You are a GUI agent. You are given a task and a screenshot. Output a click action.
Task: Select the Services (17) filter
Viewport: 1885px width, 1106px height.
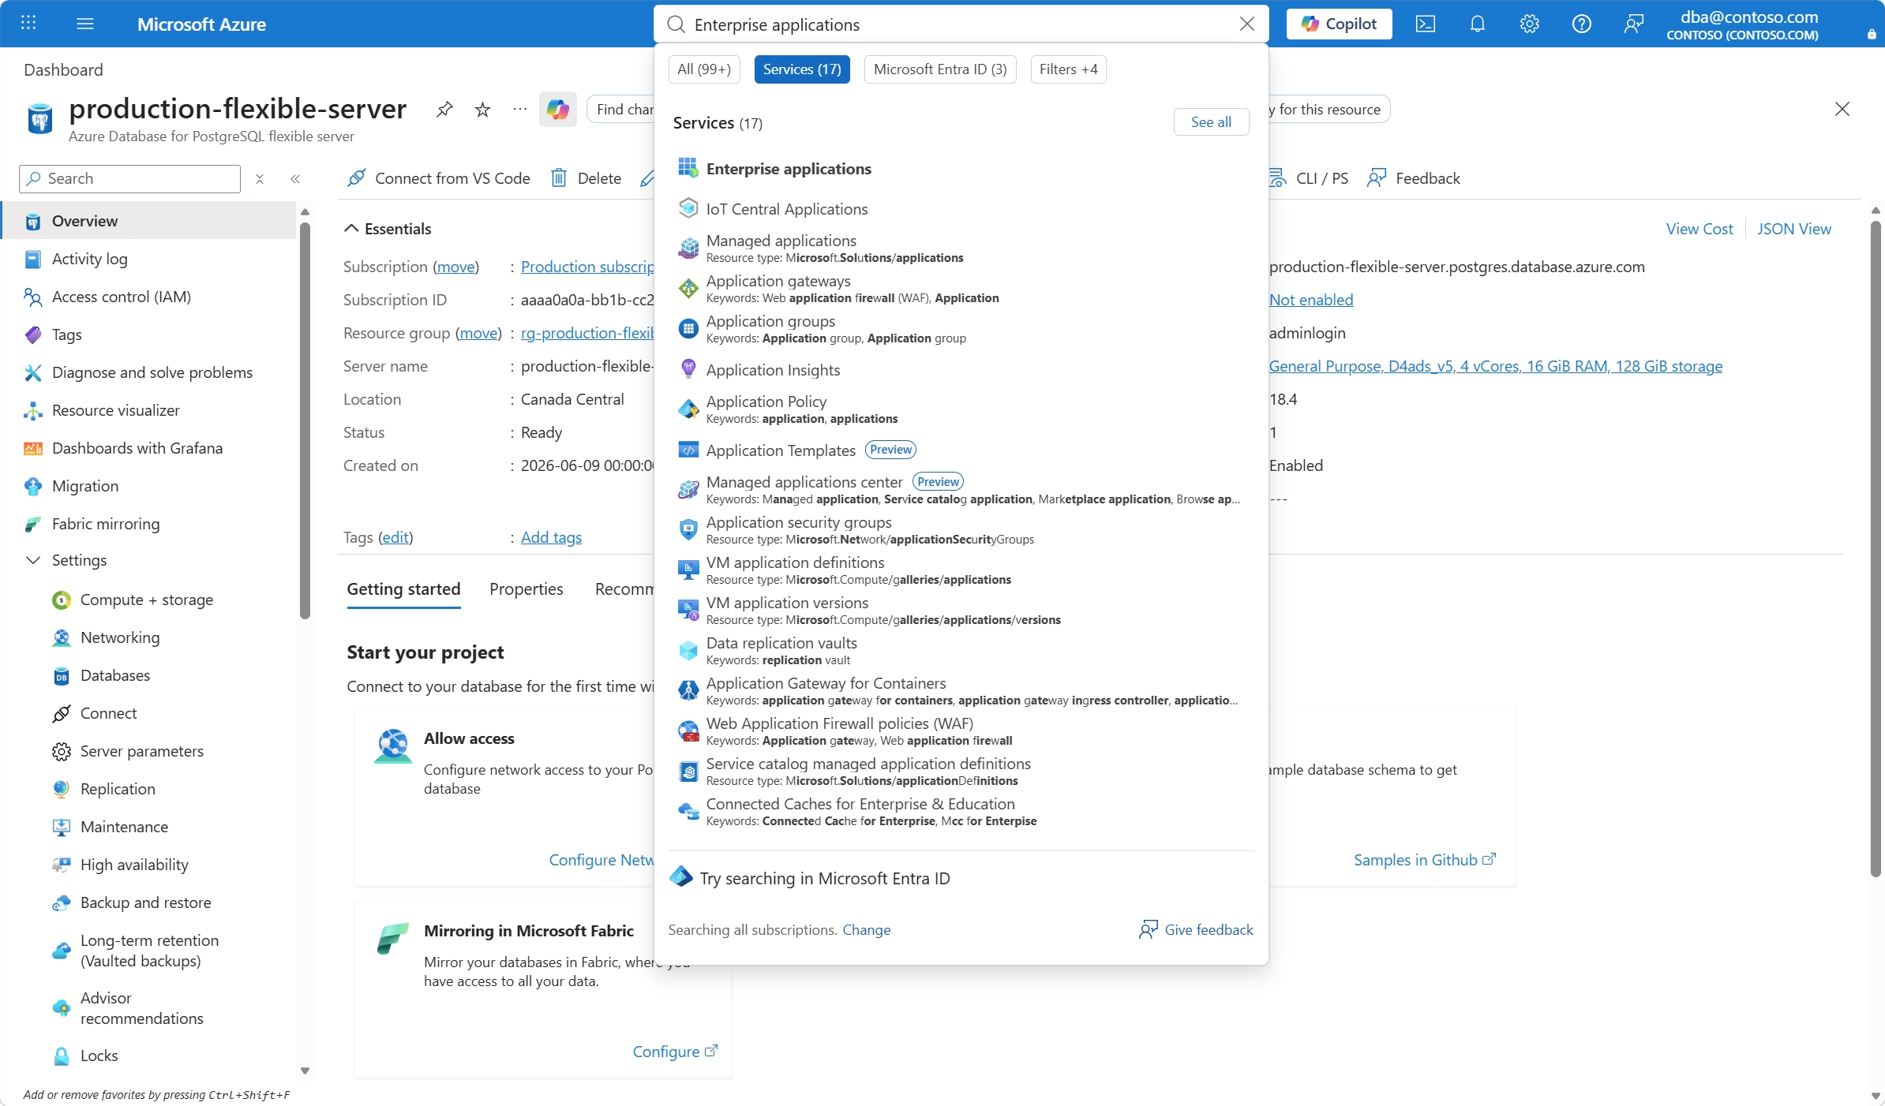pos(802,69)
